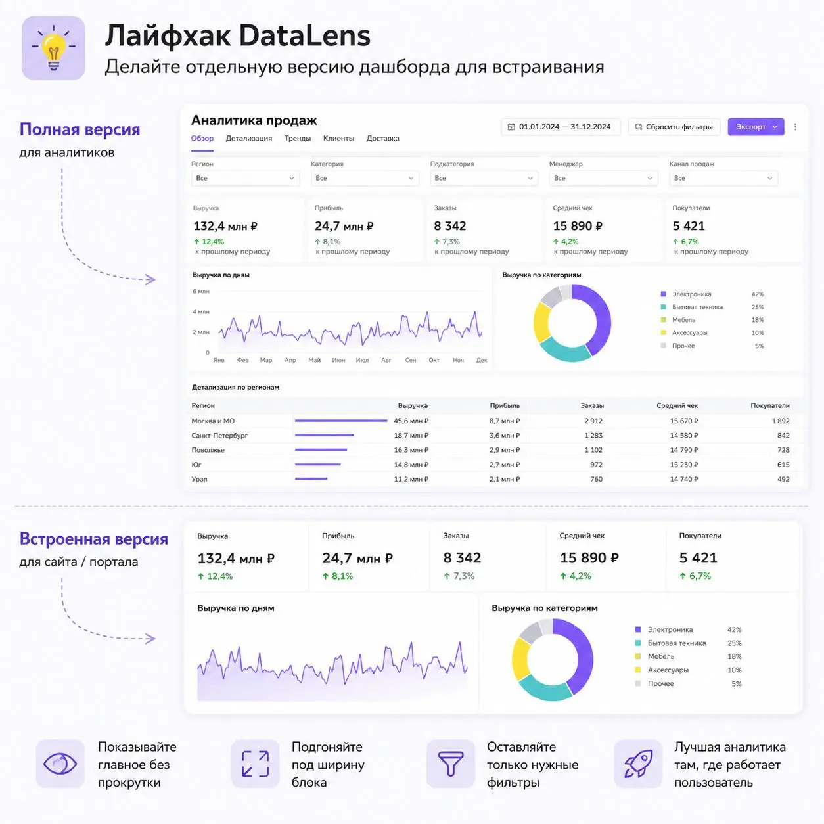Click the Средний чек 15 890 ₽ card in the embedded version

click(x=605, y=557)
